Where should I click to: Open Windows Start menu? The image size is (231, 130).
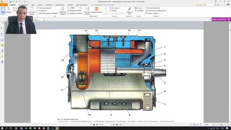[2, 128]
